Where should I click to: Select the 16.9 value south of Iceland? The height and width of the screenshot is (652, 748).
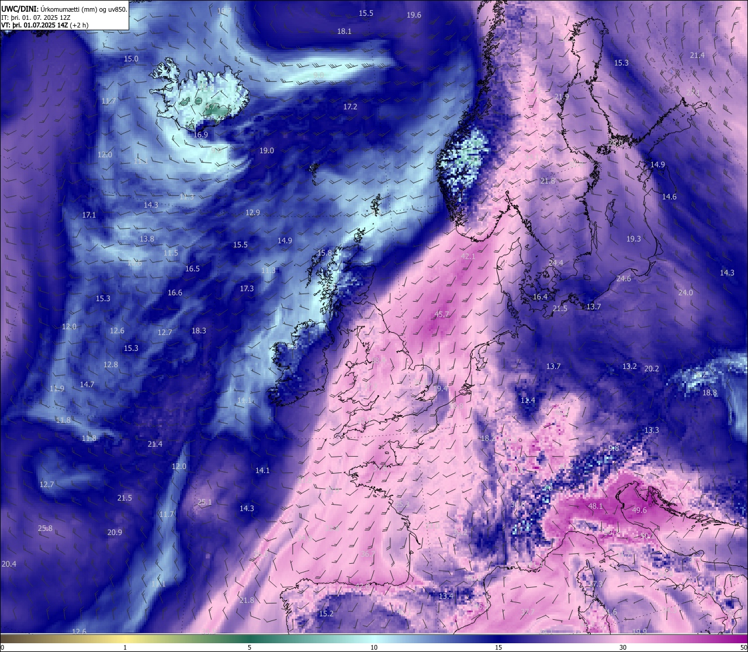[x=200, y=135]
